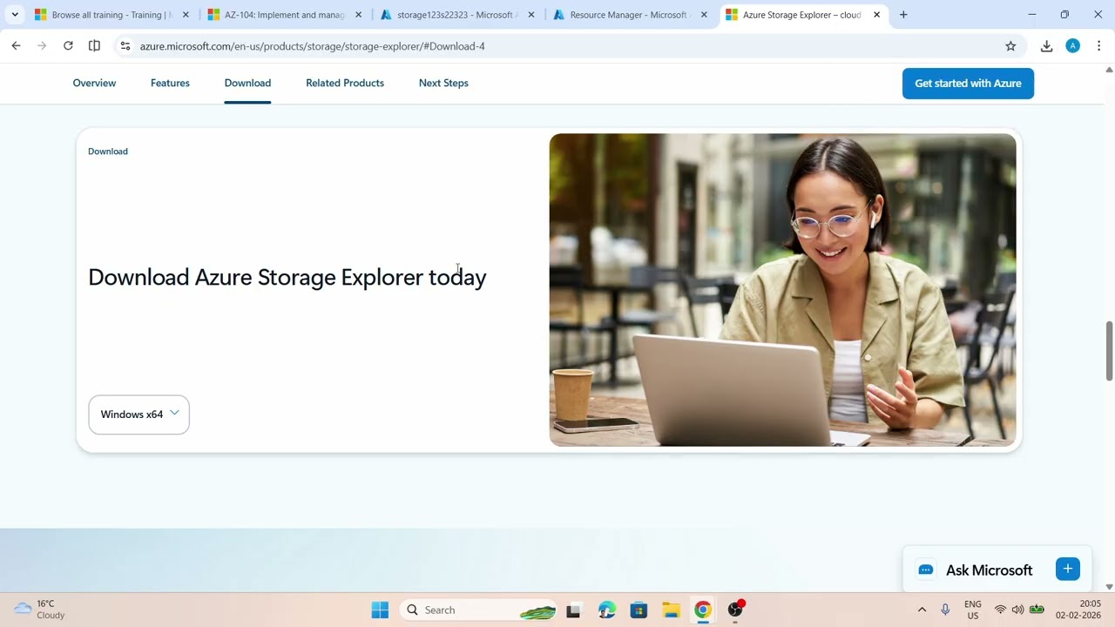Viewport: 1115px width, 627px height.
Task: Expand Ask Microsoft with plus button
Action: tap(1068, 570)
